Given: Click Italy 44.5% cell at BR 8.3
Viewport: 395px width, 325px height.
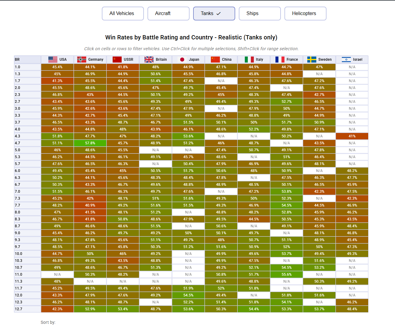Looking at the screenshot, I should pyautogui.click(x=254, y=219).
